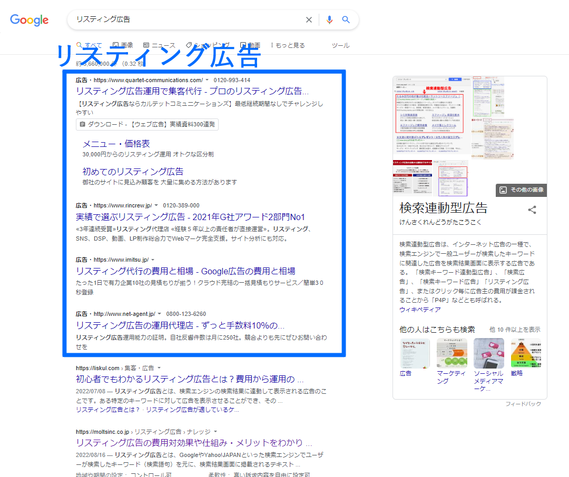Click the Google logo
Viewport: 569px width, 477px height.
(x=30, y=20)
